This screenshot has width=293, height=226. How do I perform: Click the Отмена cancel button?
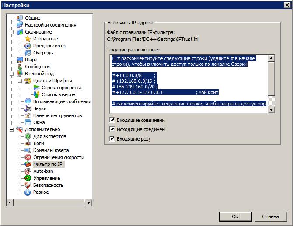(270, 216)
